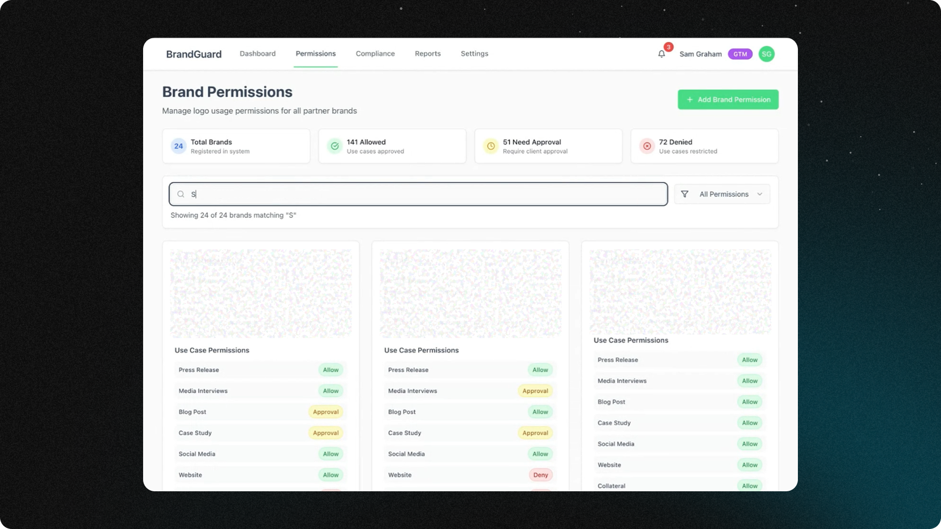The image size is (941, 529).
Task: Click the green Allowed checkmark icon
Action: click(335, 146)
